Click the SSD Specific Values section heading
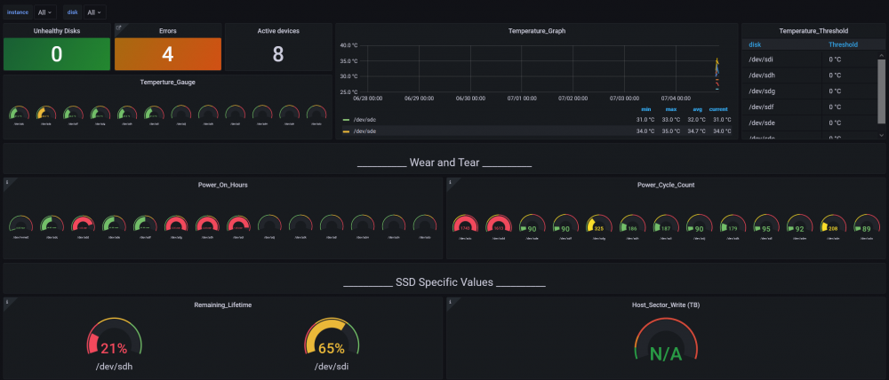This screenshot has height=380, width=889. point(444,282)
